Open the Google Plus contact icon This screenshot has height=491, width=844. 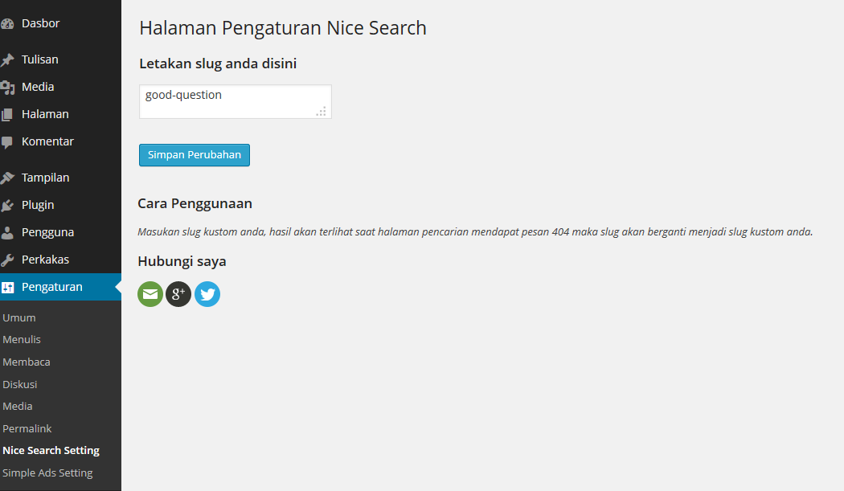178,294
